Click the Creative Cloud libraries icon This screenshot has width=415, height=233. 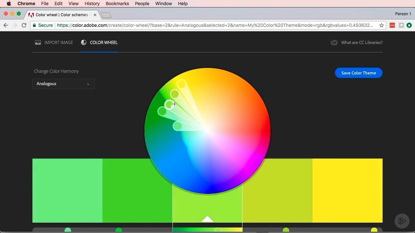334,43
